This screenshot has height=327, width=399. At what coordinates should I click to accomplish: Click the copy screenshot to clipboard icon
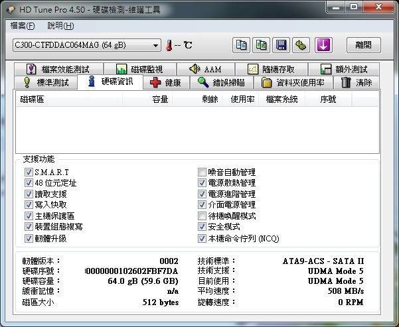click(x=261, y=45)
